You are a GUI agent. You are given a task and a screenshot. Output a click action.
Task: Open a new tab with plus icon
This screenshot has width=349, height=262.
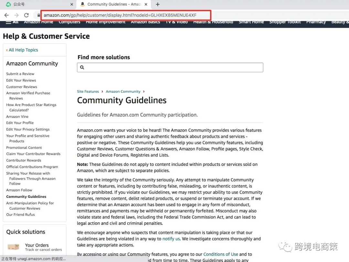(x=158, y=4)
